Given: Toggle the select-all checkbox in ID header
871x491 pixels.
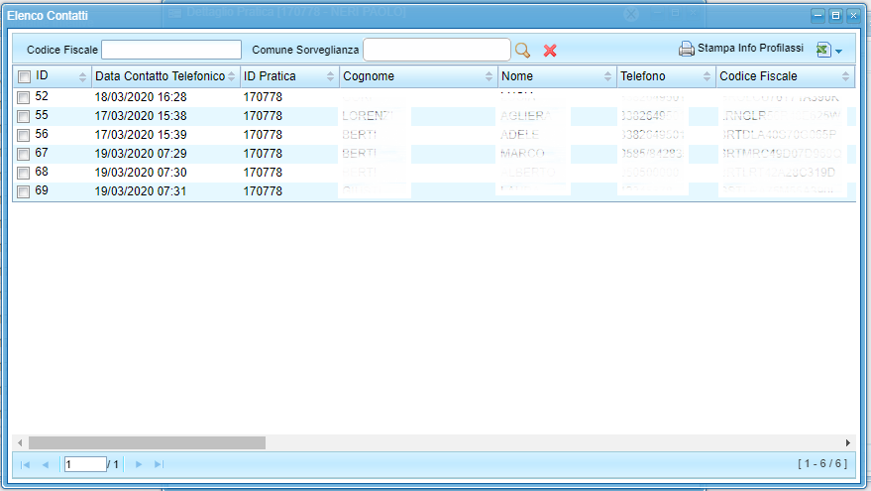Looking at the screenshot, I should pyautogui.click(x=24, y=76).
